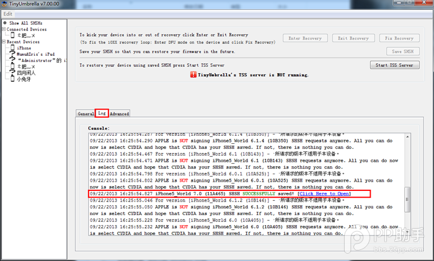Click the console vertical scrollbar thumb
The width and height of the screenshot is (434, 261).
pos(407,200)
